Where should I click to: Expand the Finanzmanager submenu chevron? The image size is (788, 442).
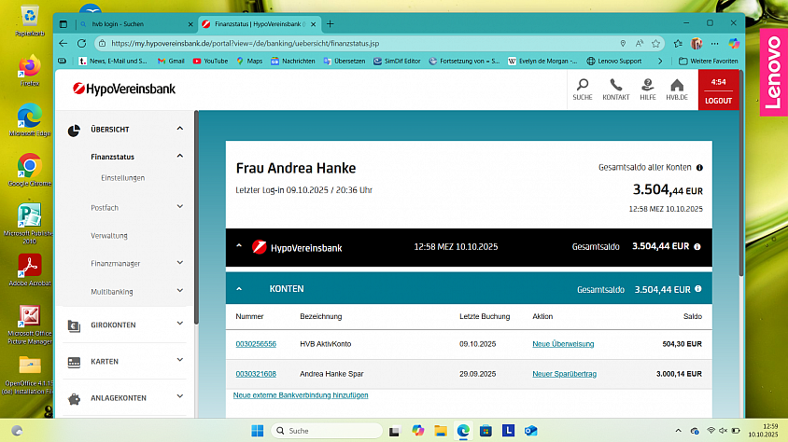click(180, 263)
